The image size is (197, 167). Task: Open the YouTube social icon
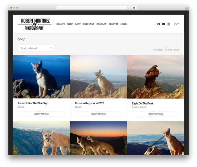click(164, 24)
